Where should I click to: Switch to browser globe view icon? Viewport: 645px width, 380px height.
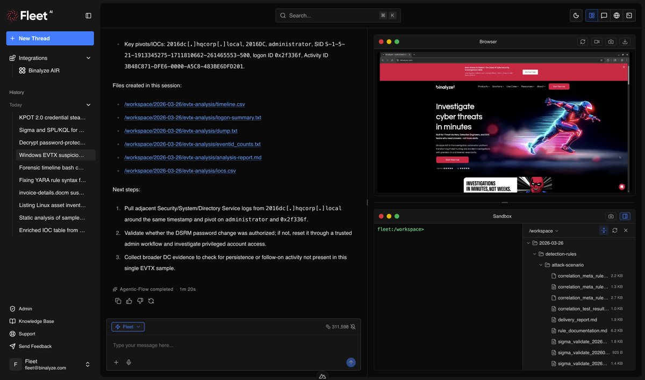click(617, 16)
